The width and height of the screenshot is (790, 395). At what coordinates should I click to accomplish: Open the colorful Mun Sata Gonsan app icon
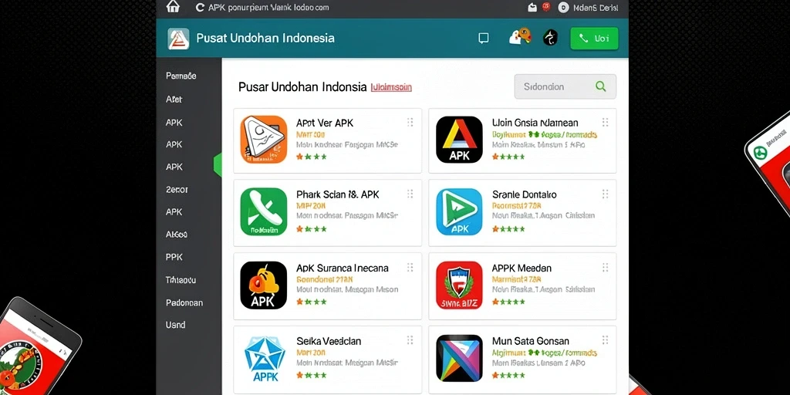tap(459, 358)
